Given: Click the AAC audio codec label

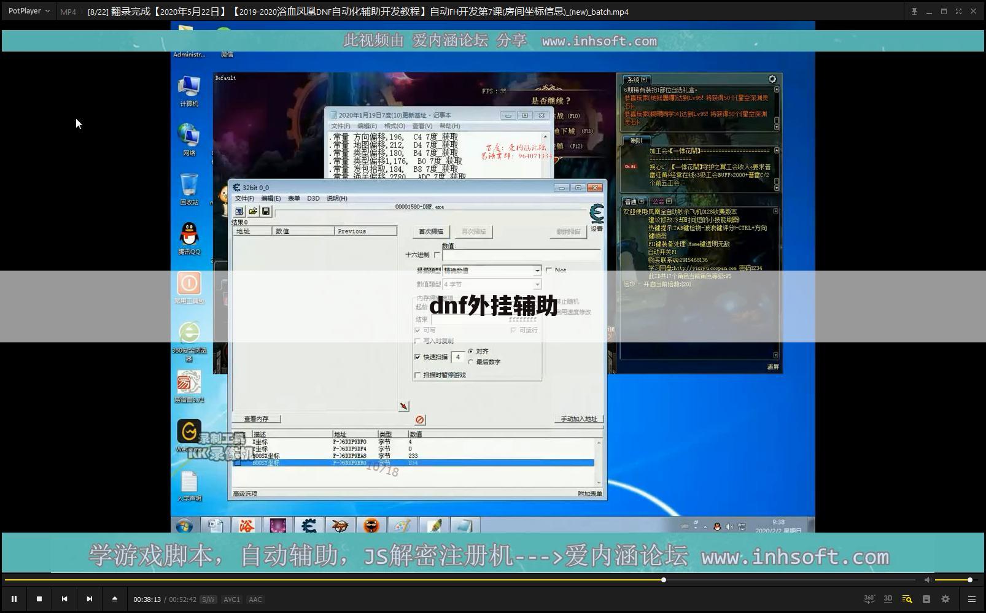Looking at the screenshot, I should [x=255, y=600].
